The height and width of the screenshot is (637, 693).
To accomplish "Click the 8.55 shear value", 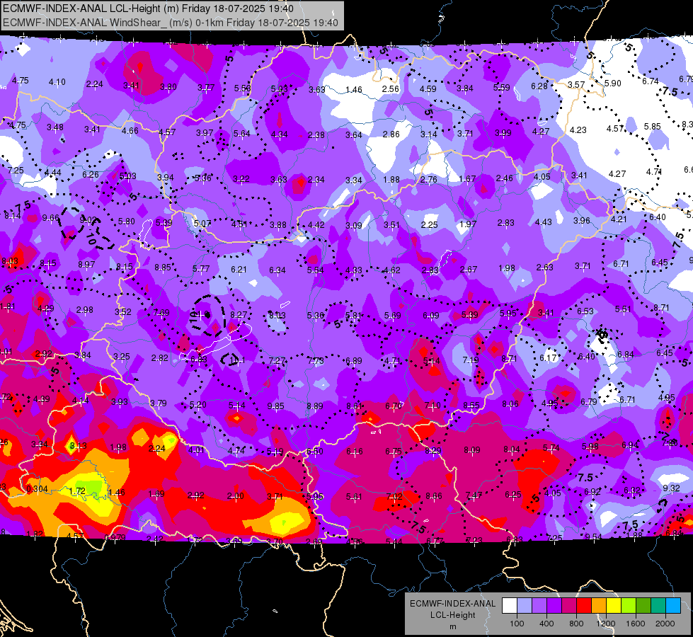I will (471, 405).
